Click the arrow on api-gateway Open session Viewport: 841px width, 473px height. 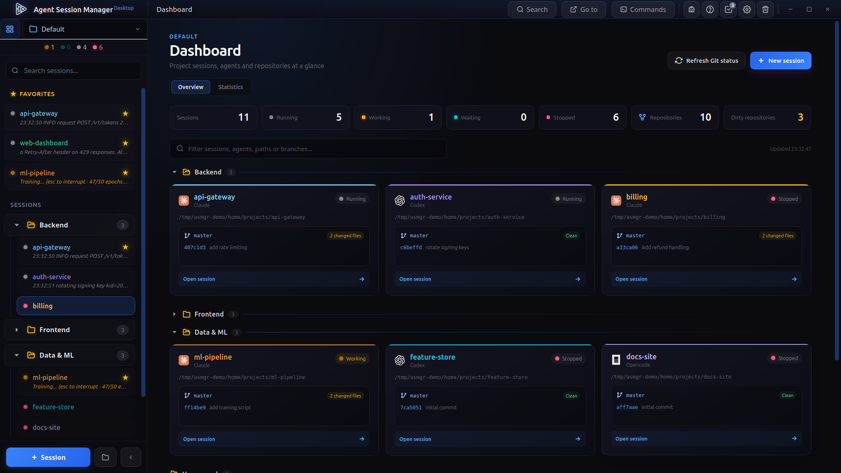click(x=362, y=279)
